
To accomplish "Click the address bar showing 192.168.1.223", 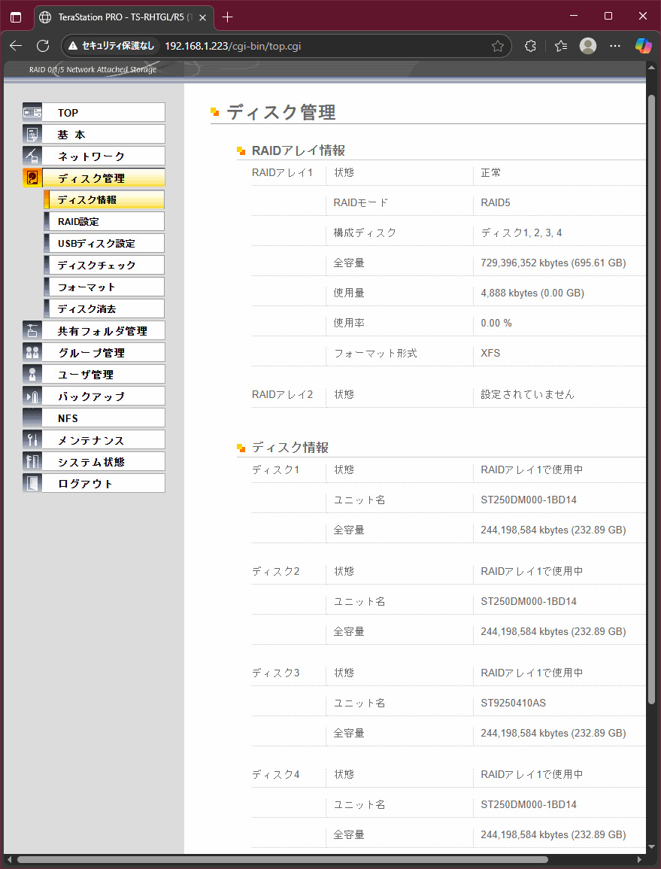I will pos(301,46).
